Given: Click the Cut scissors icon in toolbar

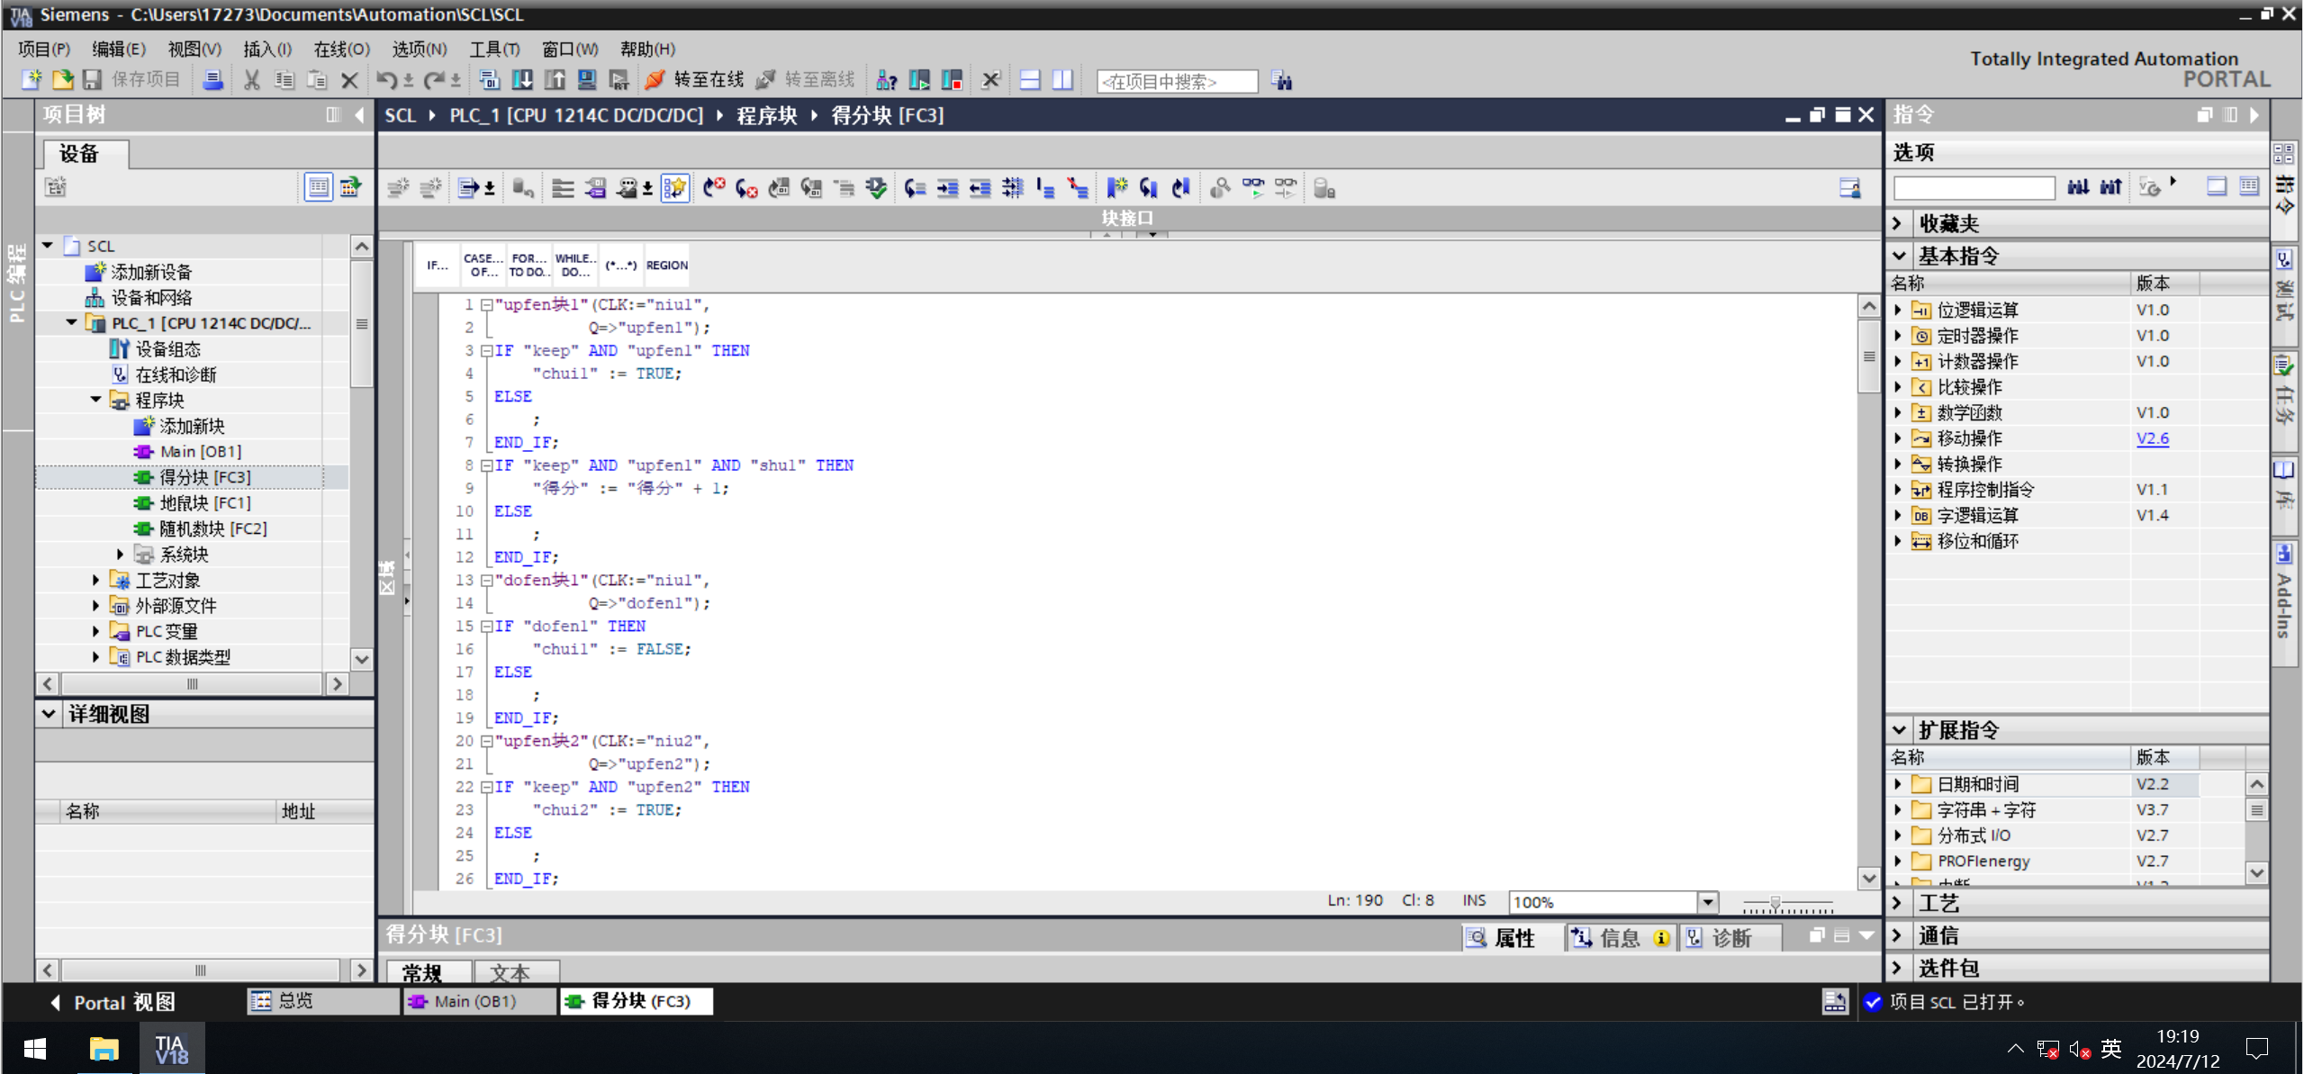Looking at the screenshot, I should (252, 80).
